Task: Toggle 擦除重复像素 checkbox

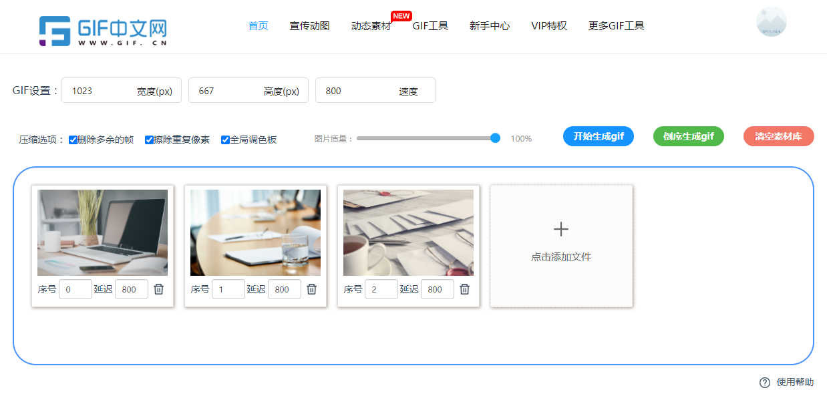Action: point(150,140)
